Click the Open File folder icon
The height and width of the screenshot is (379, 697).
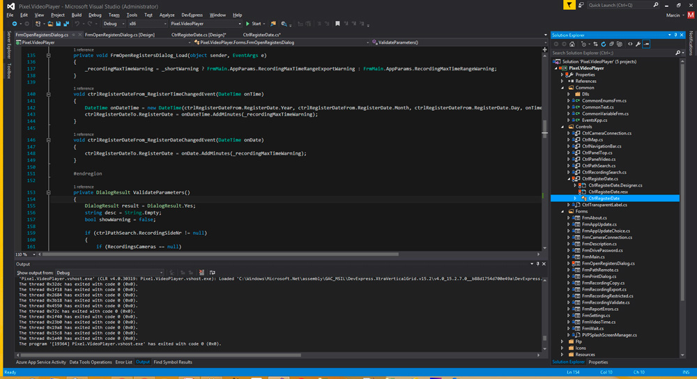[x=50, y=24]
